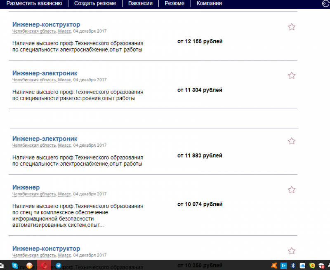
Task: Open the Avast tray icon
Action: coord(274,265)
